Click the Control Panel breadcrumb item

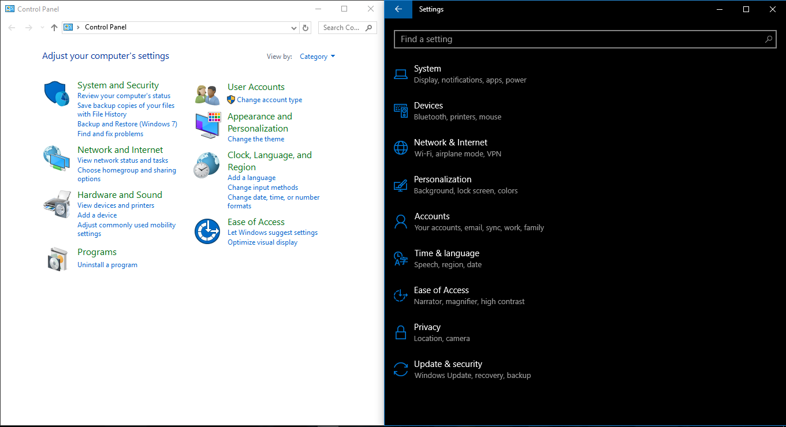coord(105,27)
